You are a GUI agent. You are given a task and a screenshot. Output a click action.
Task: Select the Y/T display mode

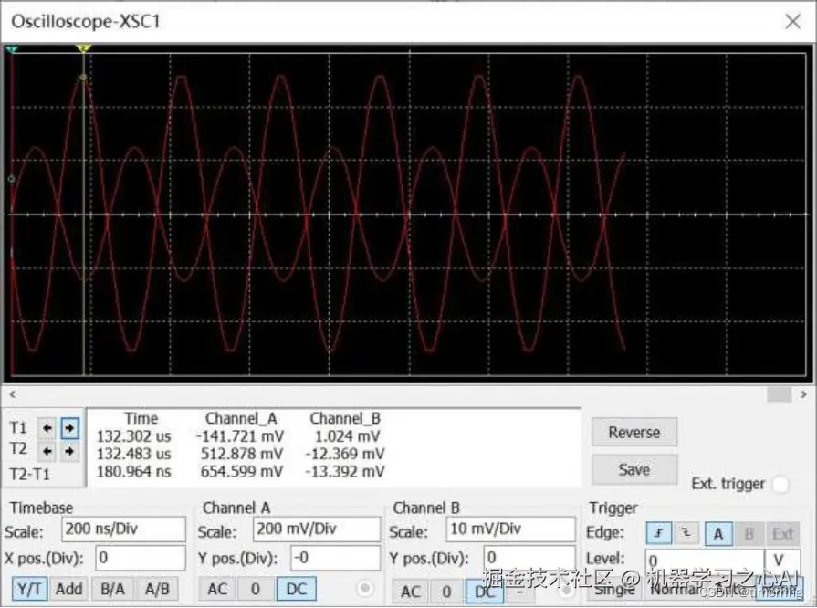[29, 589]
